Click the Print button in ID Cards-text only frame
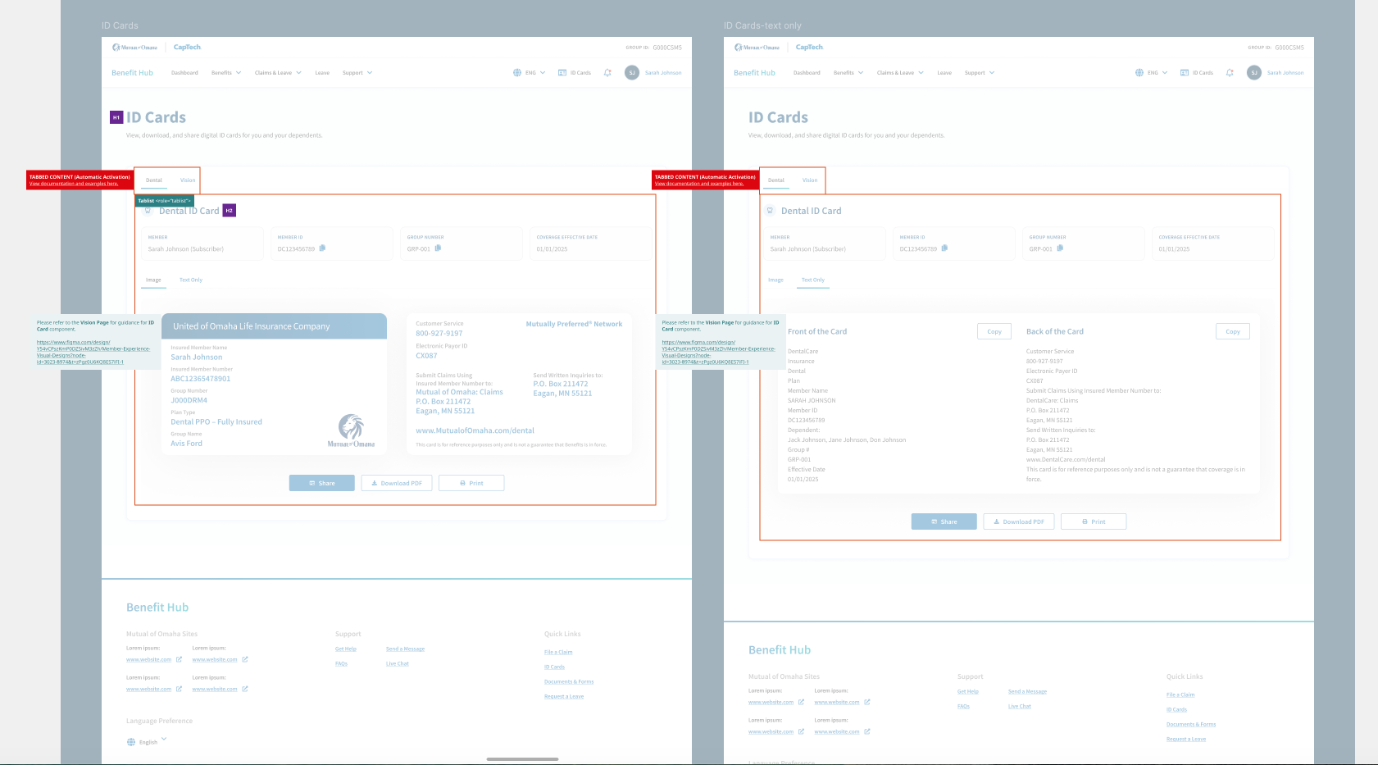The image size is (1378, 765). click(1094, 521)
